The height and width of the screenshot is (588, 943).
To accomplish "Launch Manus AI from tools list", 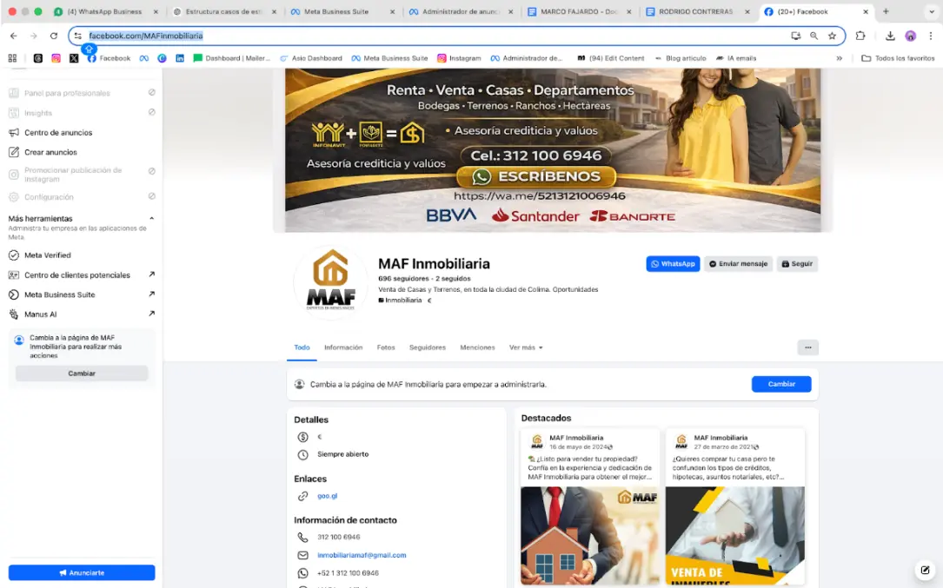I will pos(41,314).
